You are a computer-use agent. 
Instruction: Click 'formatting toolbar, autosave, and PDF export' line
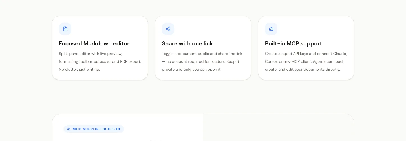tap(100, 61)
